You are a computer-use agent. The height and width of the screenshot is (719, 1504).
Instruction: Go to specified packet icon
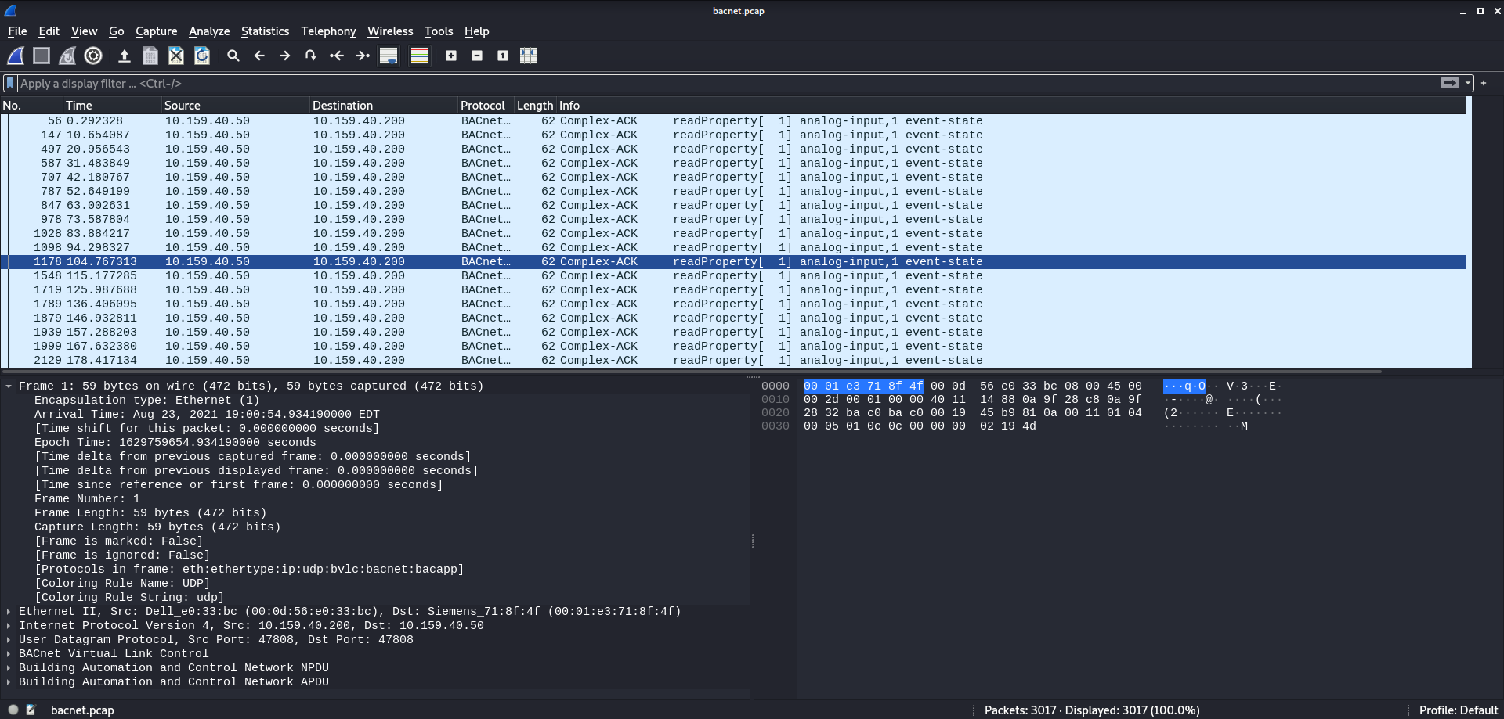click(x=311, y=56)
